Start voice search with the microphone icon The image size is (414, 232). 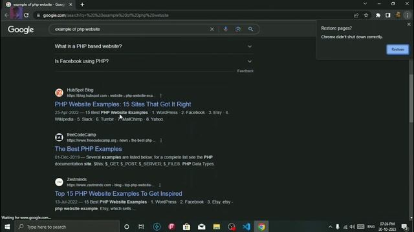[226, 29]
